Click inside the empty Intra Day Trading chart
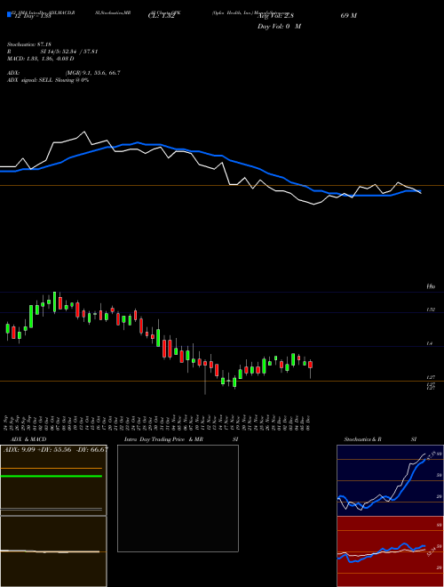This screenshot has height=587, width=444. click(x=178, y=498)
